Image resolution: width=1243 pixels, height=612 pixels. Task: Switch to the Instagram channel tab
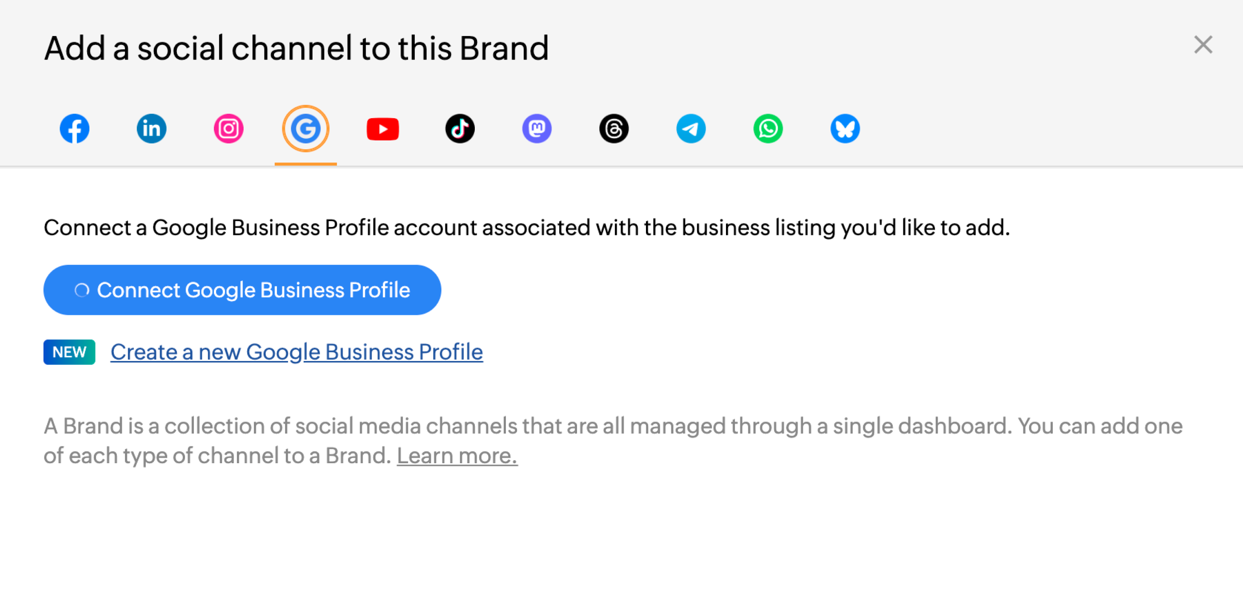click(x=229, y=129)
